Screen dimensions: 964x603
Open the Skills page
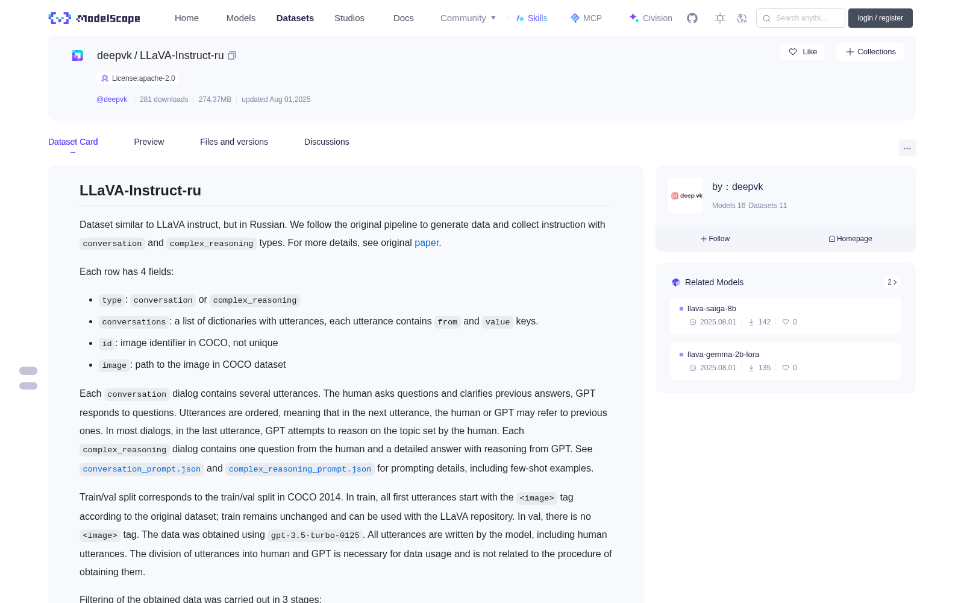pyautogui.click(x=532, y=18)
